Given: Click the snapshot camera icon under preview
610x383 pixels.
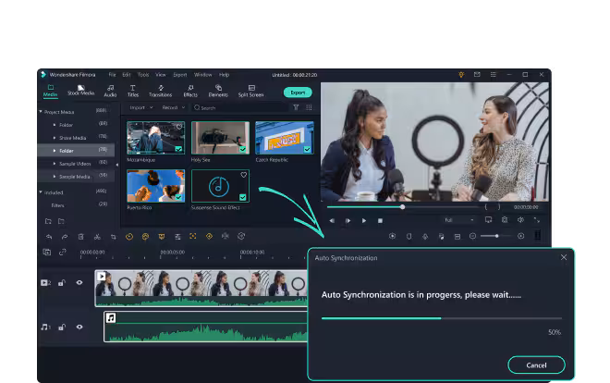Looking at the screenshot, I should (505, 220).
